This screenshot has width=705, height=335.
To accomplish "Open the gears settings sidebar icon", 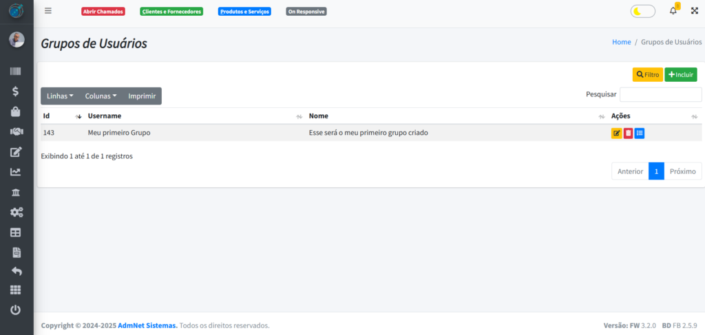I will tap(16, 213).
